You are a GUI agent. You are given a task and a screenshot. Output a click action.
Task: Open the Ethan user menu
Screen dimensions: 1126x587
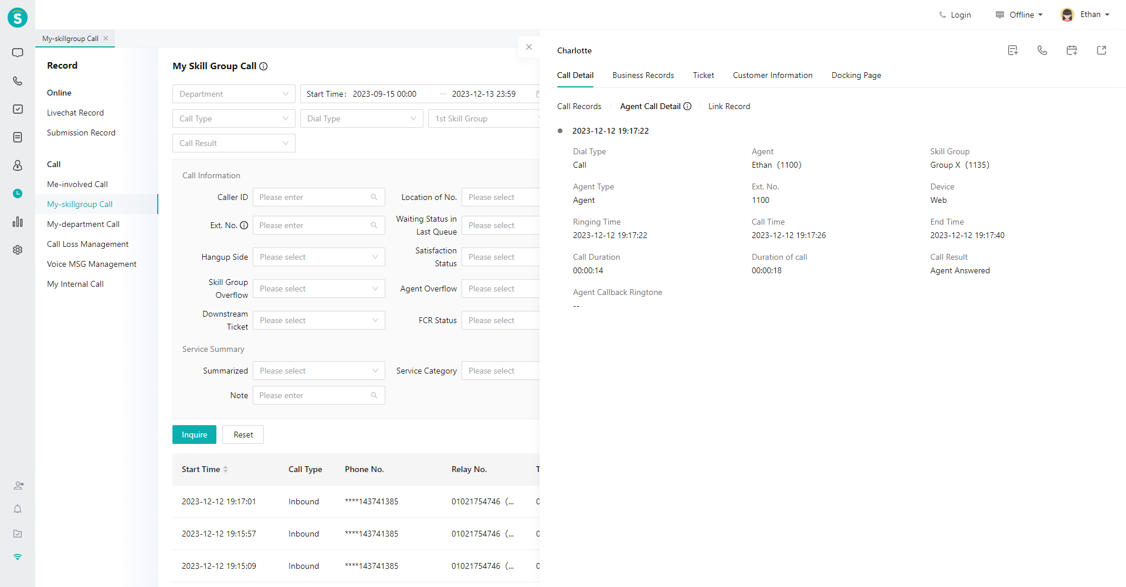tap(1085, 15)
